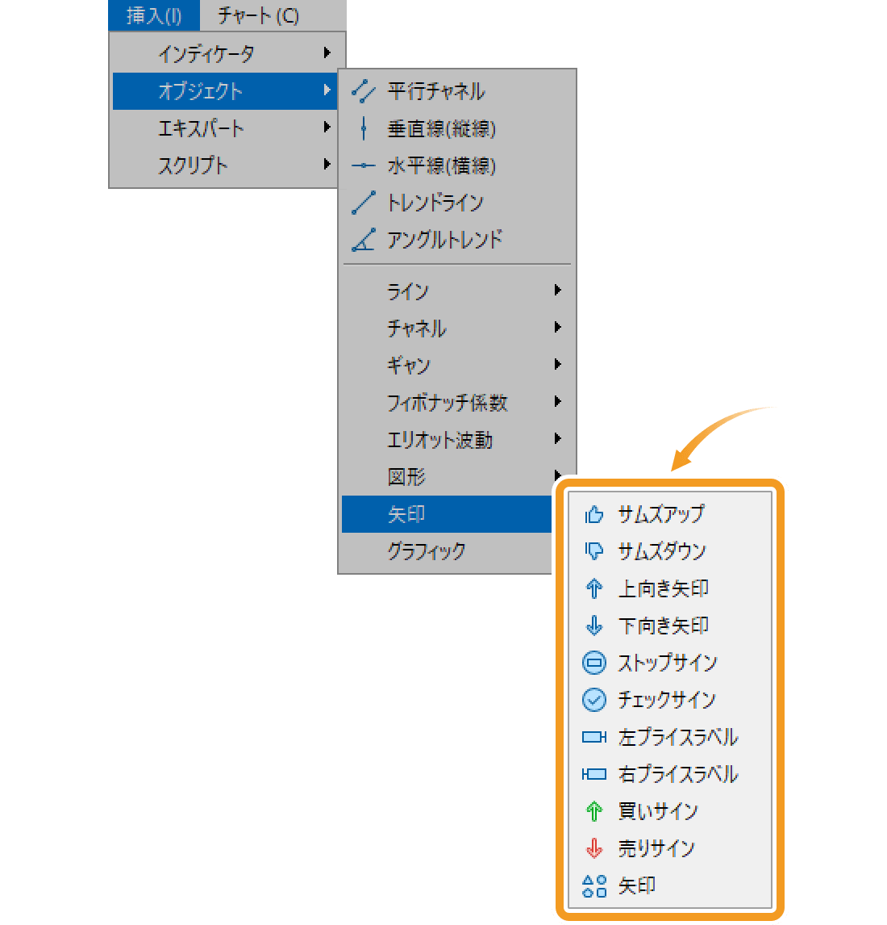This screenshot has width=887, height=925.
Task: Click the 左プライスラベル label
Action: [x=678, y=737]
